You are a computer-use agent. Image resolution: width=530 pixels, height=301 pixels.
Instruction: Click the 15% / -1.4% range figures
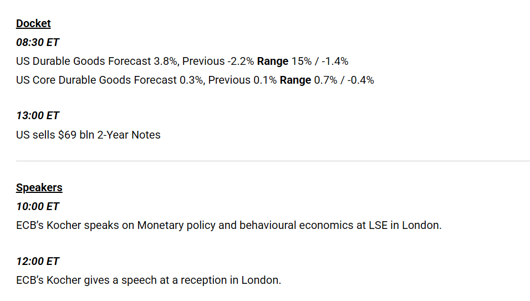[x=320, y=61]
